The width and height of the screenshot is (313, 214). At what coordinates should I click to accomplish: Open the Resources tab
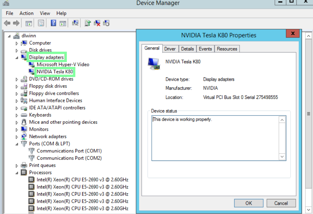click(x=227, y=49)
